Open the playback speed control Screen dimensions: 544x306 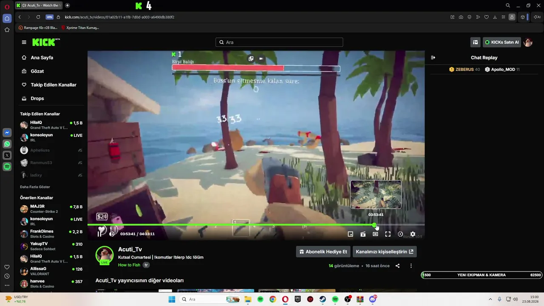[x=400, y=234]
